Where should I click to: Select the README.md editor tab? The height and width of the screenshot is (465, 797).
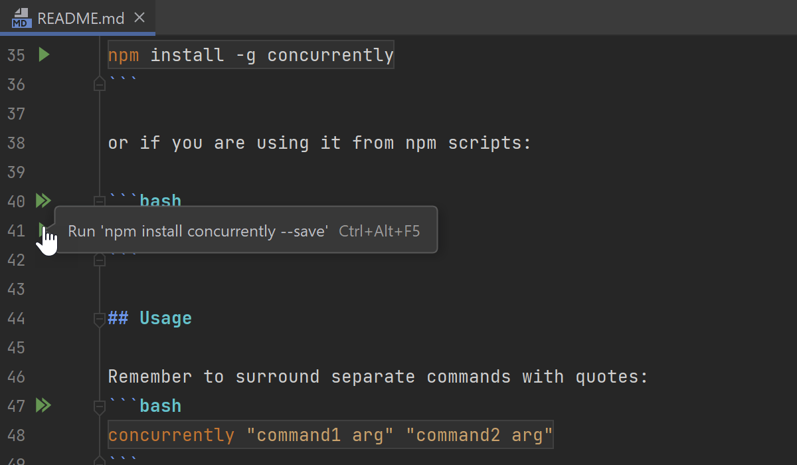[x=80, y=18]
